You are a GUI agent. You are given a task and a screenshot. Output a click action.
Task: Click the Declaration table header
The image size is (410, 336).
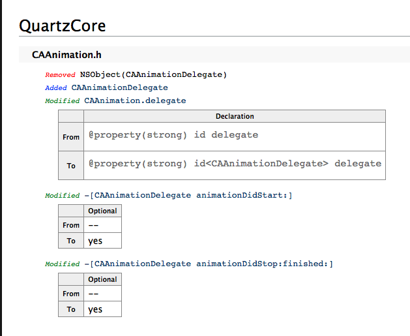click(235, 116)
